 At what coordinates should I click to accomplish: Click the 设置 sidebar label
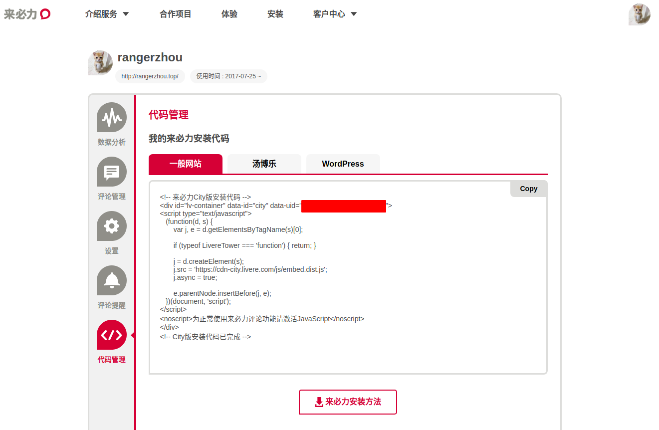point(112,251)
